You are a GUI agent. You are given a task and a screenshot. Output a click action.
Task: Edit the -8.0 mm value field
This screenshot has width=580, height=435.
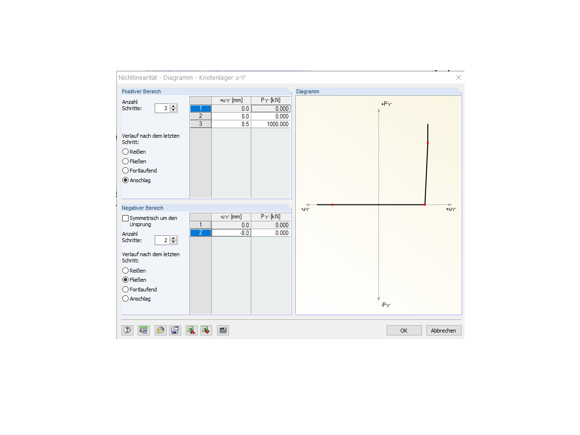[x=231, y=232]
